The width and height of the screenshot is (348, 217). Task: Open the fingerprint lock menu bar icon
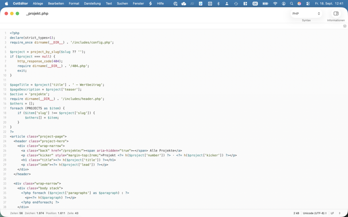(175, 3)
